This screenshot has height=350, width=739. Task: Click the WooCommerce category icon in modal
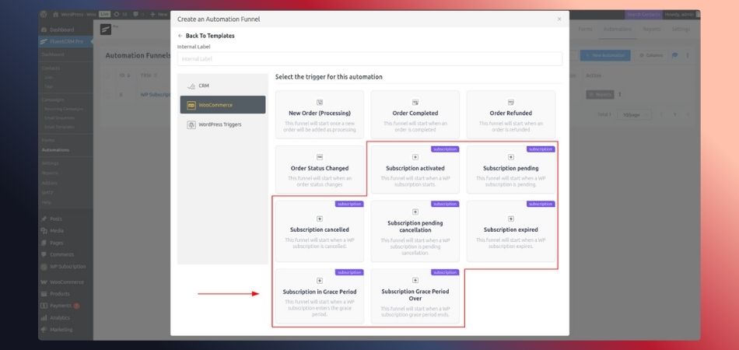pyautogui.click(x=191, y=106)
